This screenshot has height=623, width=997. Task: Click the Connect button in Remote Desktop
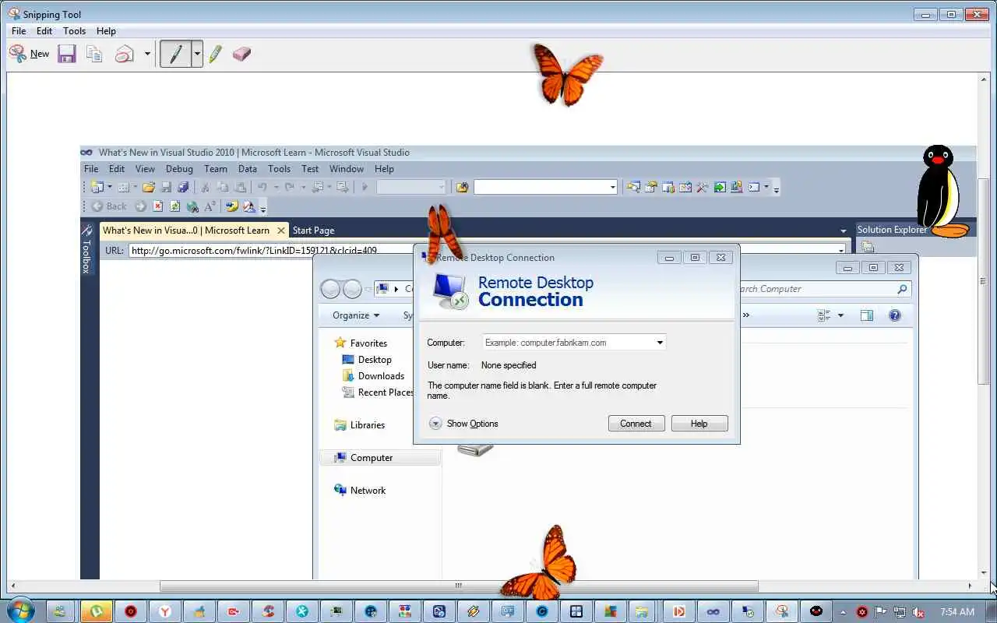point(636,424)
